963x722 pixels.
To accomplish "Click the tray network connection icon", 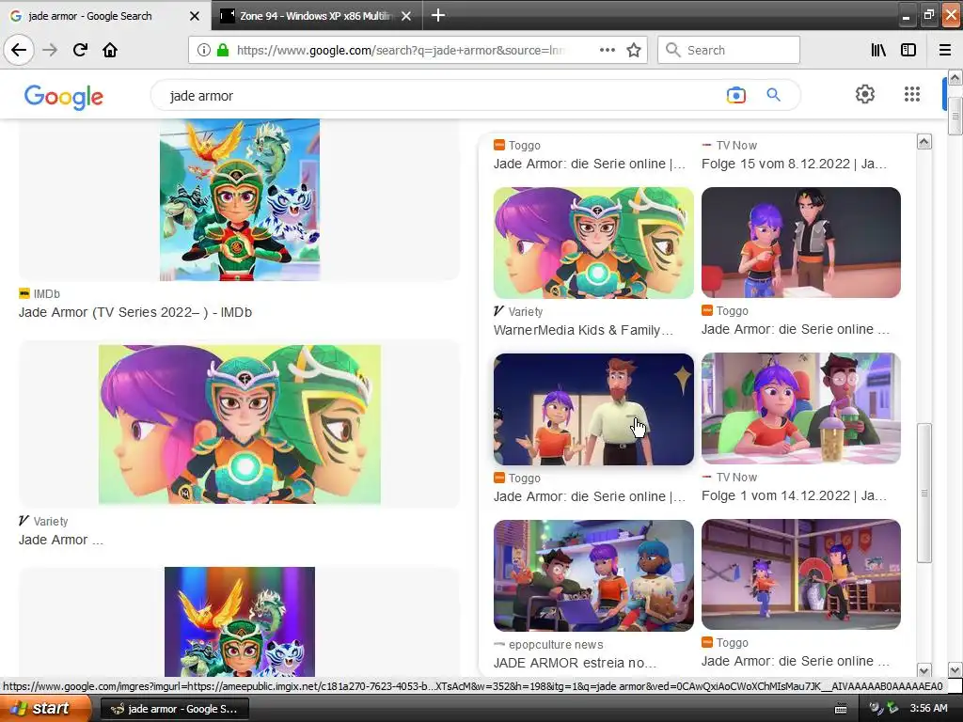I will point(892,709).
